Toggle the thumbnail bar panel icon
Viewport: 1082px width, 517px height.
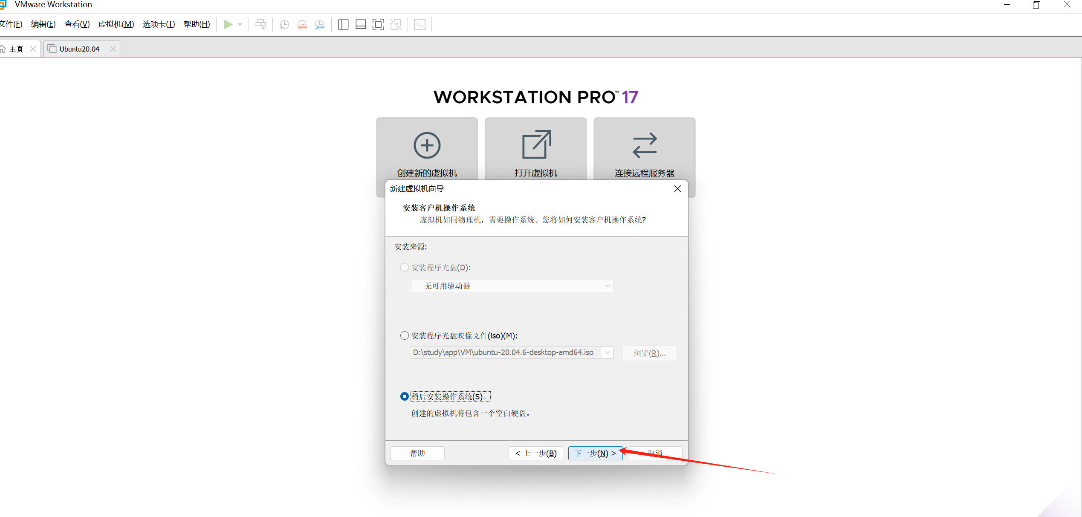361,24
